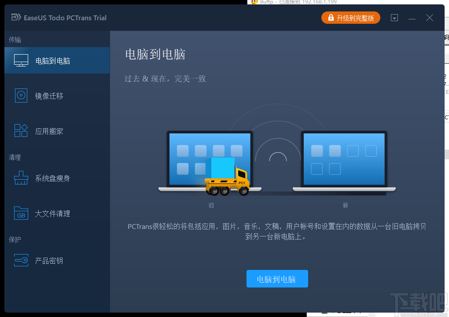The height and width of the screenshot is (317, 449).
Task: Click the orange 升级到完整版 upgrade button
Action: pyautogui.click(x=351, y=18)
